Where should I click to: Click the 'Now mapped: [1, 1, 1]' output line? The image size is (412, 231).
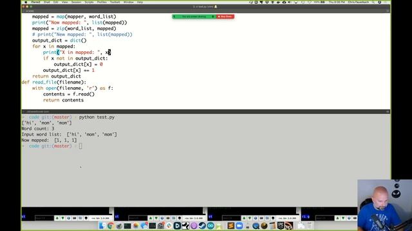49,140
